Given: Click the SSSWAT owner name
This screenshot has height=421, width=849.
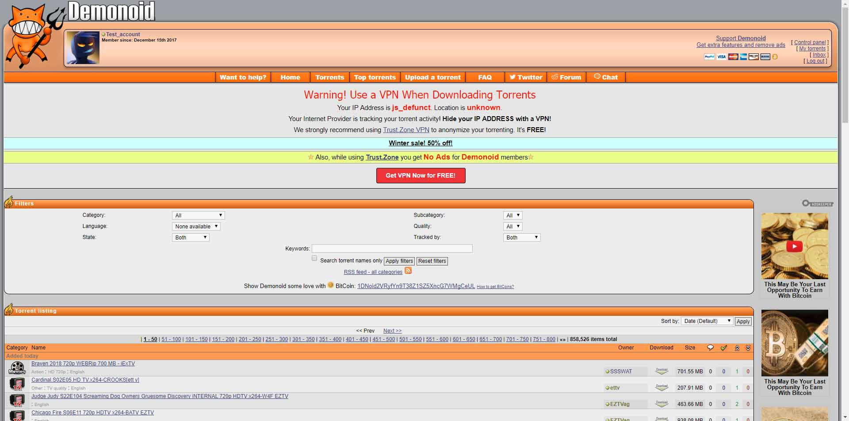Looking at the screenshot, I should [x=621, y=372].
